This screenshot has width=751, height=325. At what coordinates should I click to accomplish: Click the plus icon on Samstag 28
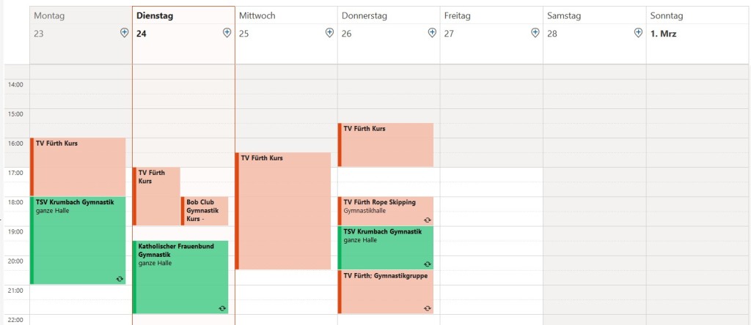click(x=638, y=33)
